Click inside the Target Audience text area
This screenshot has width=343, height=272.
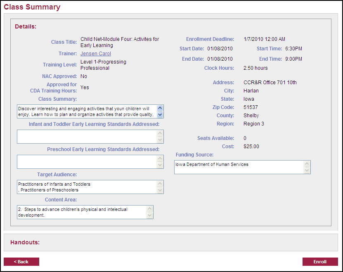87,187
